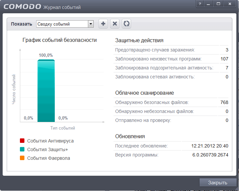Image resolution: width=239 pixels, height=191 pixels.
Task: Click orange События Фаервола legend swatch
Action: pyautogui.click(x=22, y=158)
